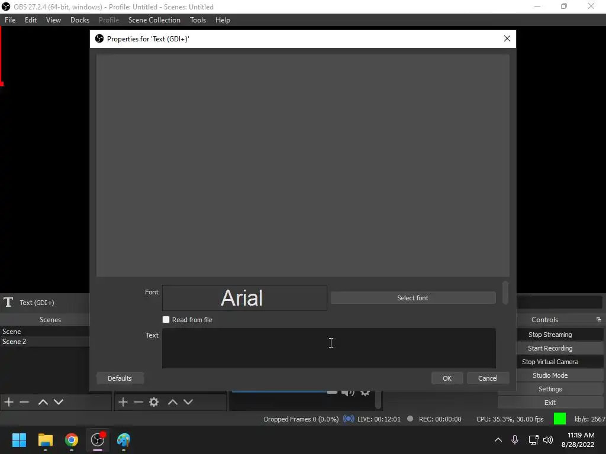The width and height of the screenshot is (606, 454).
Task: Click the OBS Studio taskbar icon
Action: click(x=98, y=440)
